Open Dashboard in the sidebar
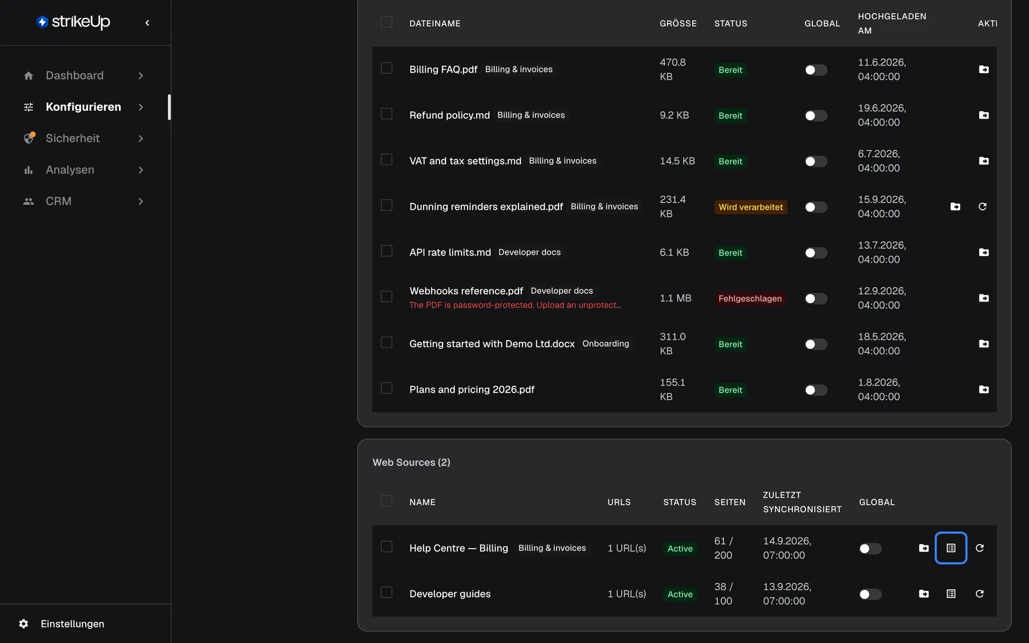Viewport: 1029px width, 643px height. pyautogui.click(x=74, y=75)
